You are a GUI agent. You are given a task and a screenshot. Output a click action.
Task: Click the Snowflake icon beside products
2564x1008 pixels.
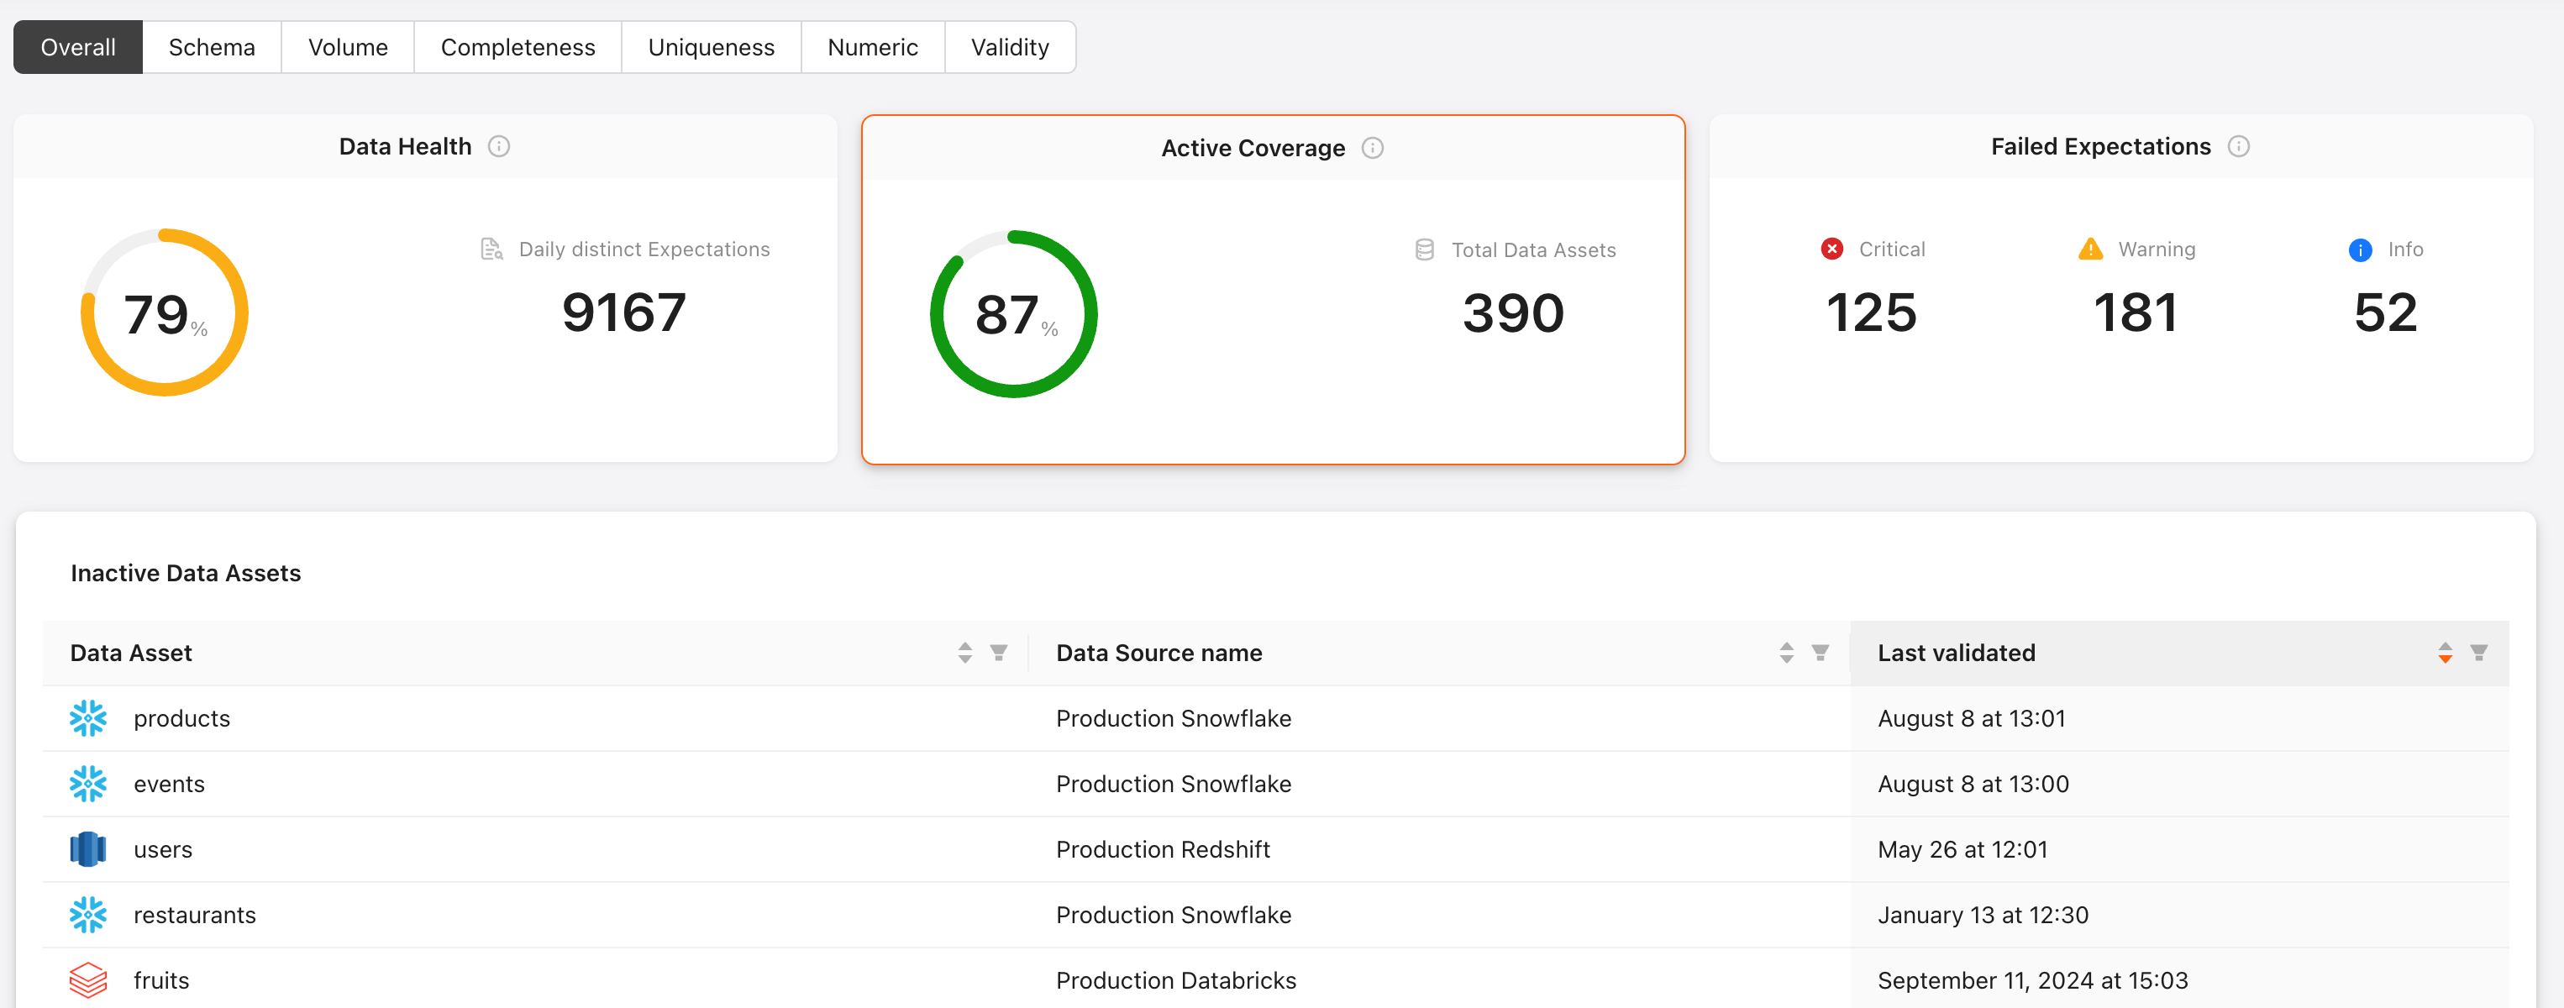pyautogui.click(x=87, y=717)
